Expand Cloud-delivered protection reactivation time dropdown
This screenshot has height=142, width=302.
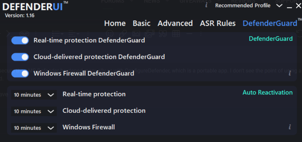34,111
